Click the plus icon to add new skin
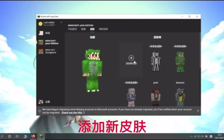This screenshot has height=140, width=224. [131, 58]
